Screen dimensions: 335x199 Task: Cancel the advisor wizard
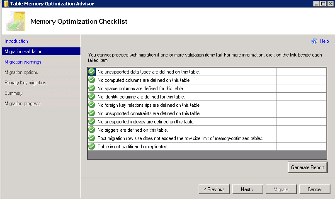(x=315, y=189)
